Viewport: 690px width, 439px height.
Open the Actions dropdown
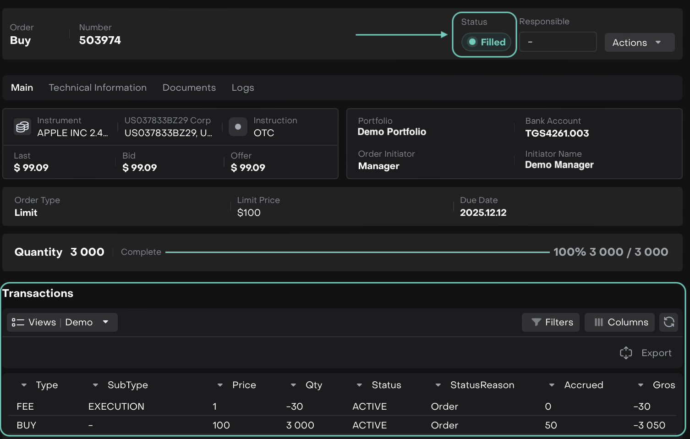tap(639, 43)
